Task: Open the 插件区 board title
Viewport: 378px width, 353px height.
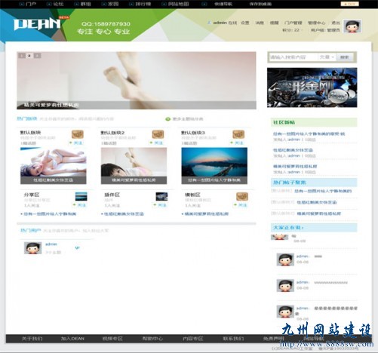Action: (x=112, y=195)
